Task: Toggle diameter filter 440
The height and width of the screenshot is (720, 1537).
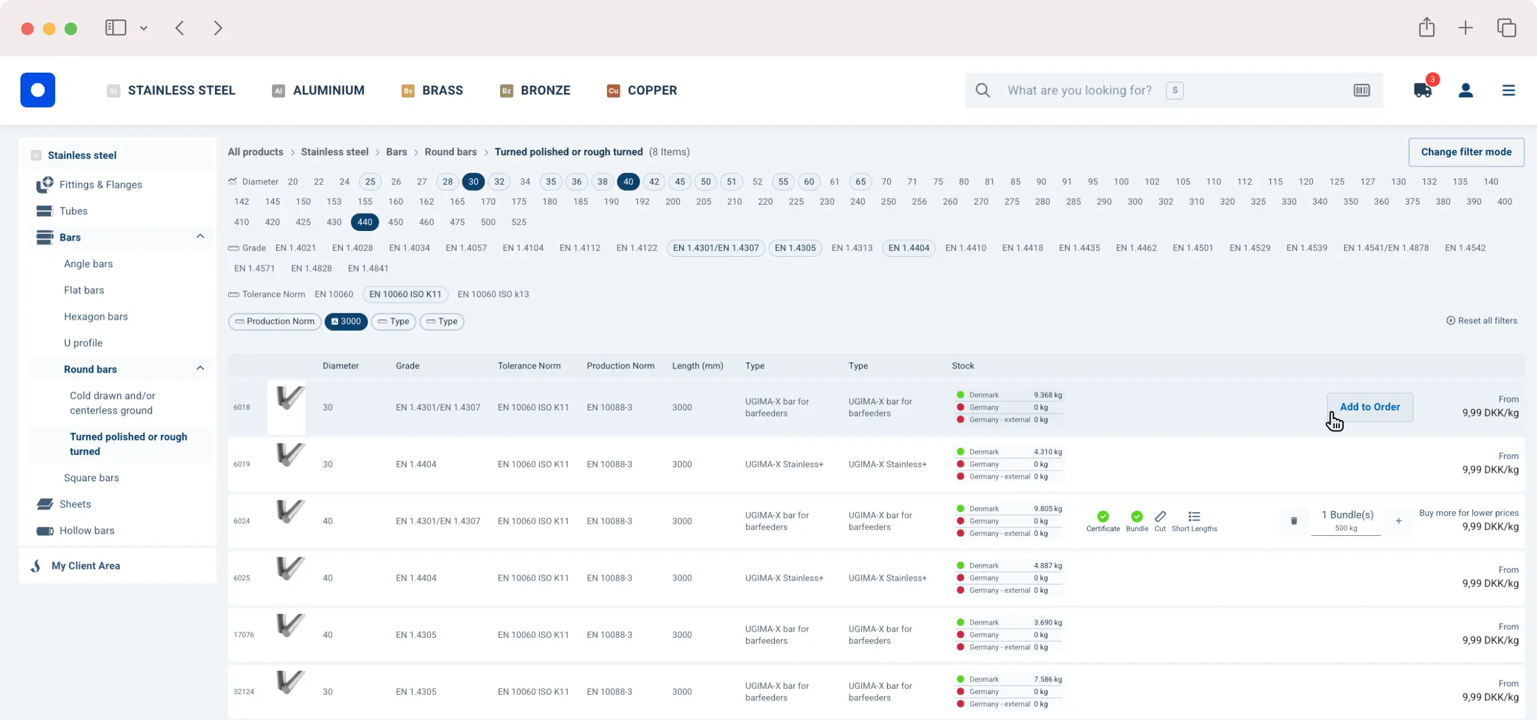Action: [x=364, y=221]
